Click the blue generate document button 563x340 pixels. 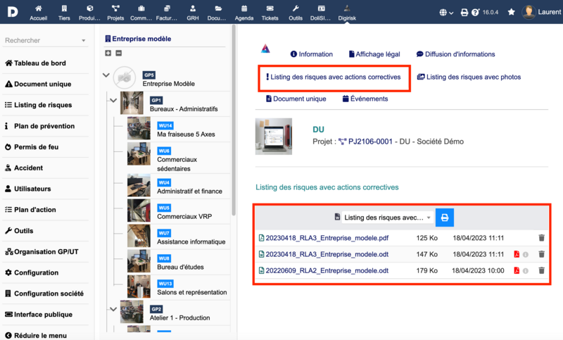[445, 218]
